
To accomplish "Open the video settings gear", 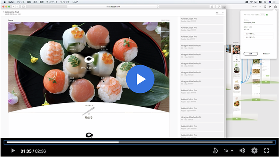I will 254,151.
